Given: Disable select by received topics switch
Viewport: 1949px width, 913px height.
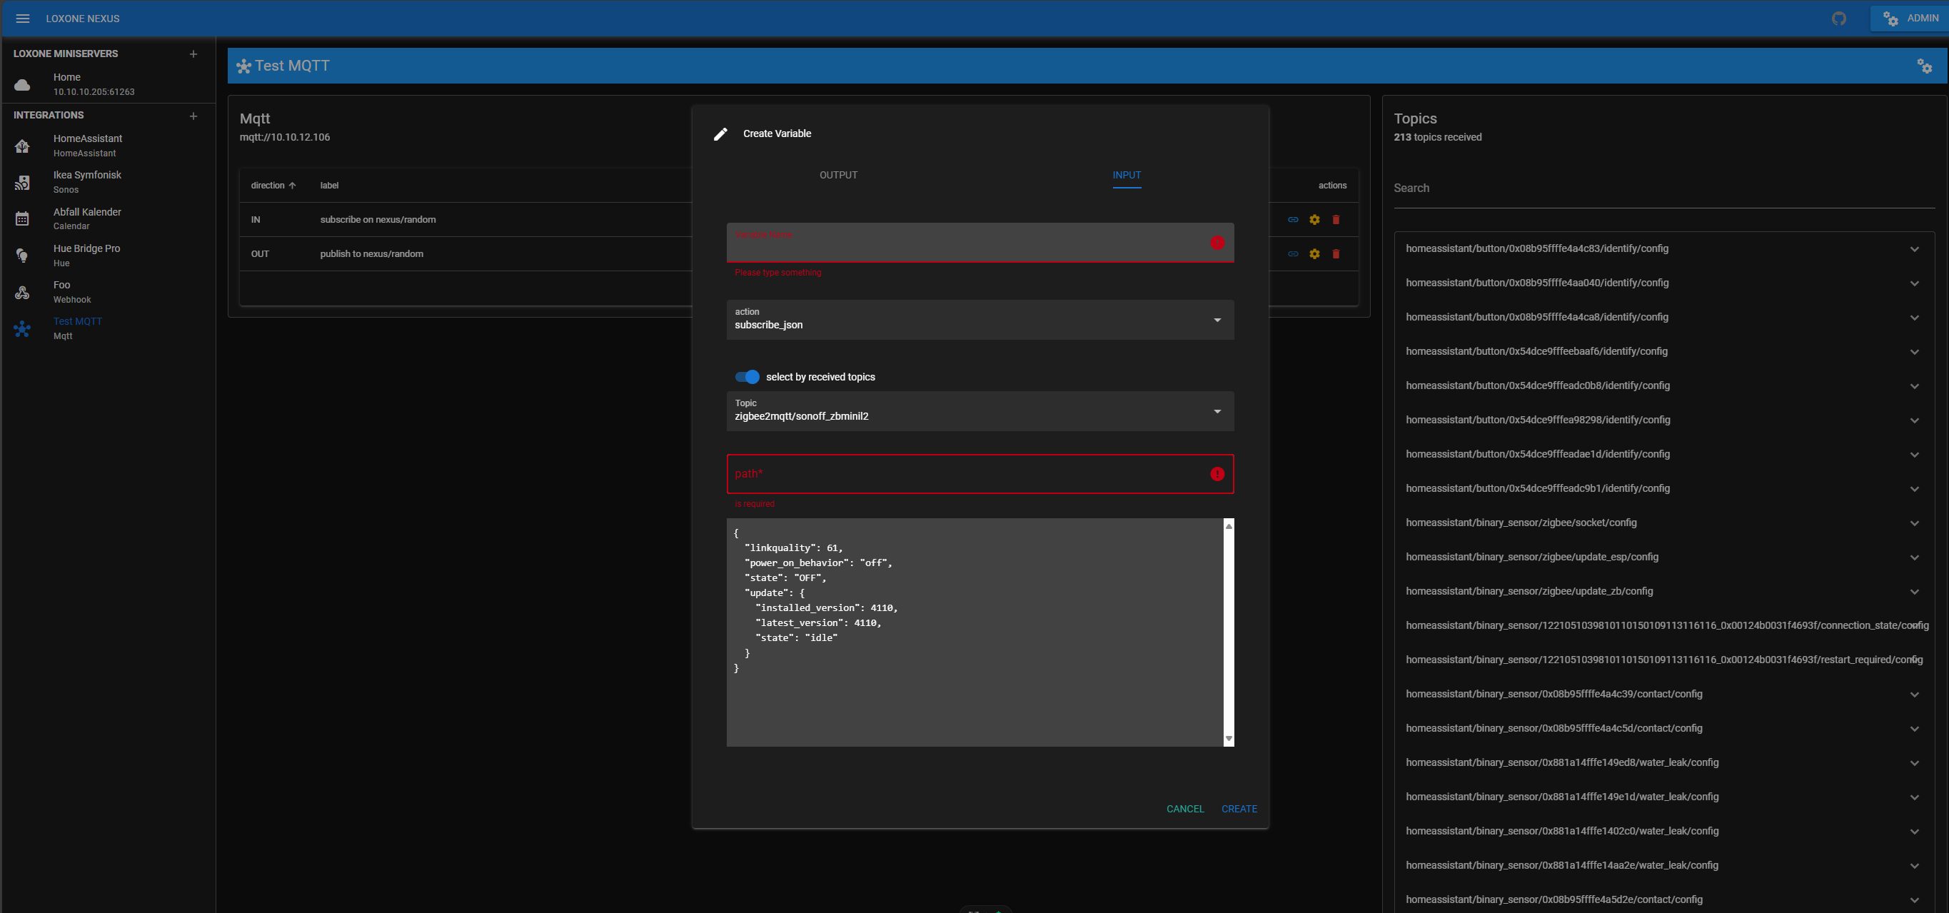Looking at the screenshot, I should coord(747,377).
